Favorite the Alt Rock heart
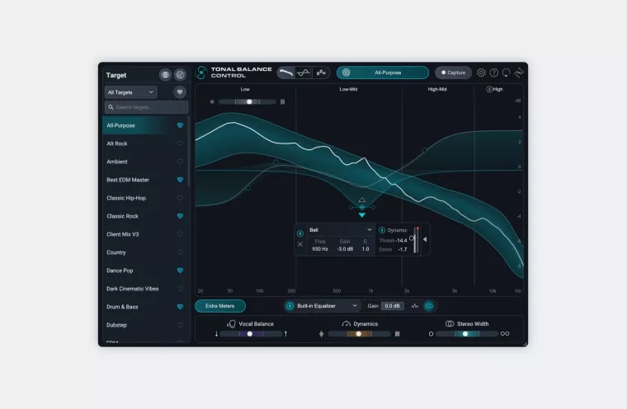This screenshot has height=409, width=627. coord(180,143)
